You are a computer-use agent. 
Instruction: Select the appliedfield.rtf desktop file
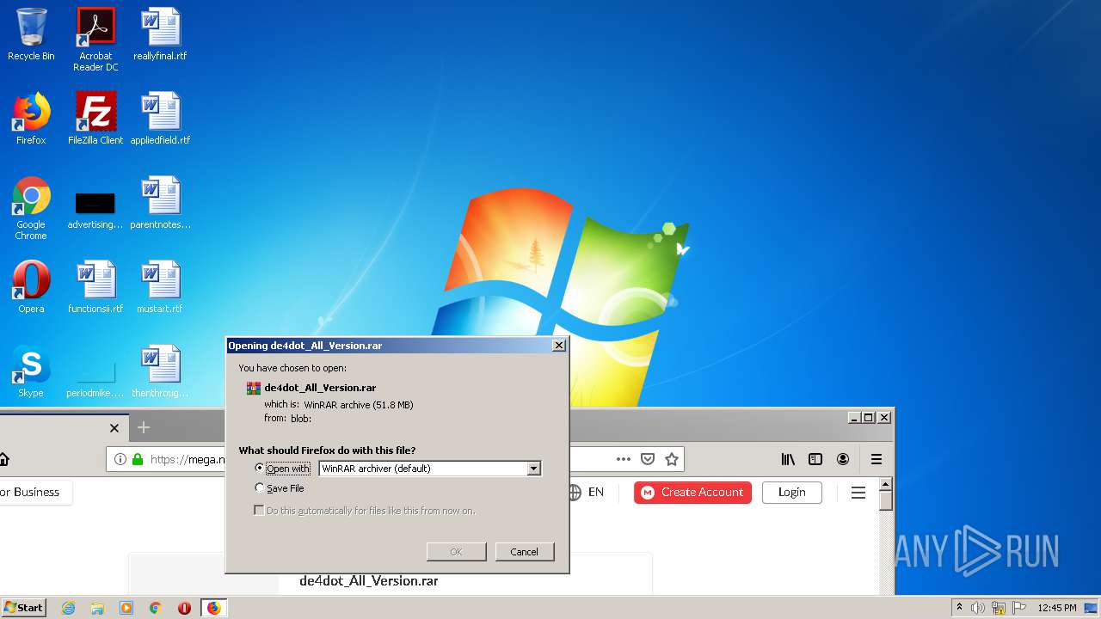tap(160, 119)
